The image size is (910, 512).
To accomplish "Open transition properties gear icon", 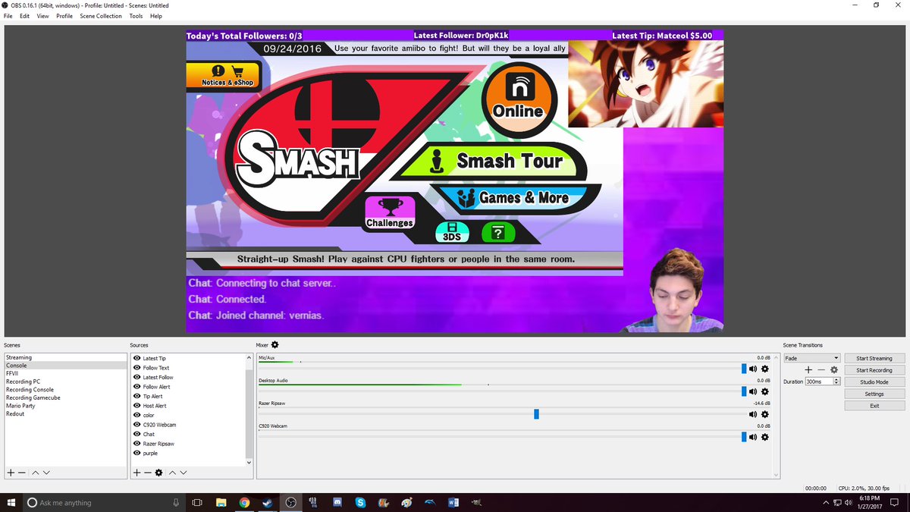I will point(833,370).
